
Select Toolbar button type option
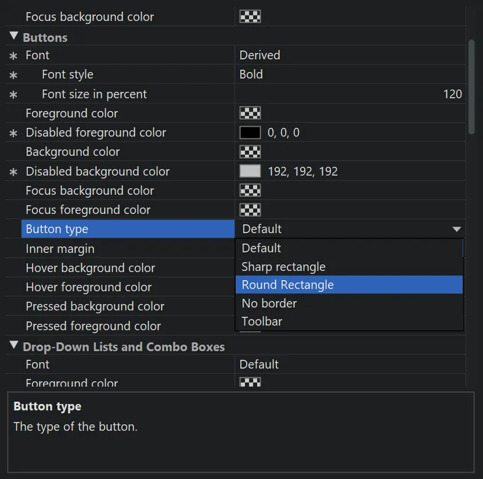point(262,321)
